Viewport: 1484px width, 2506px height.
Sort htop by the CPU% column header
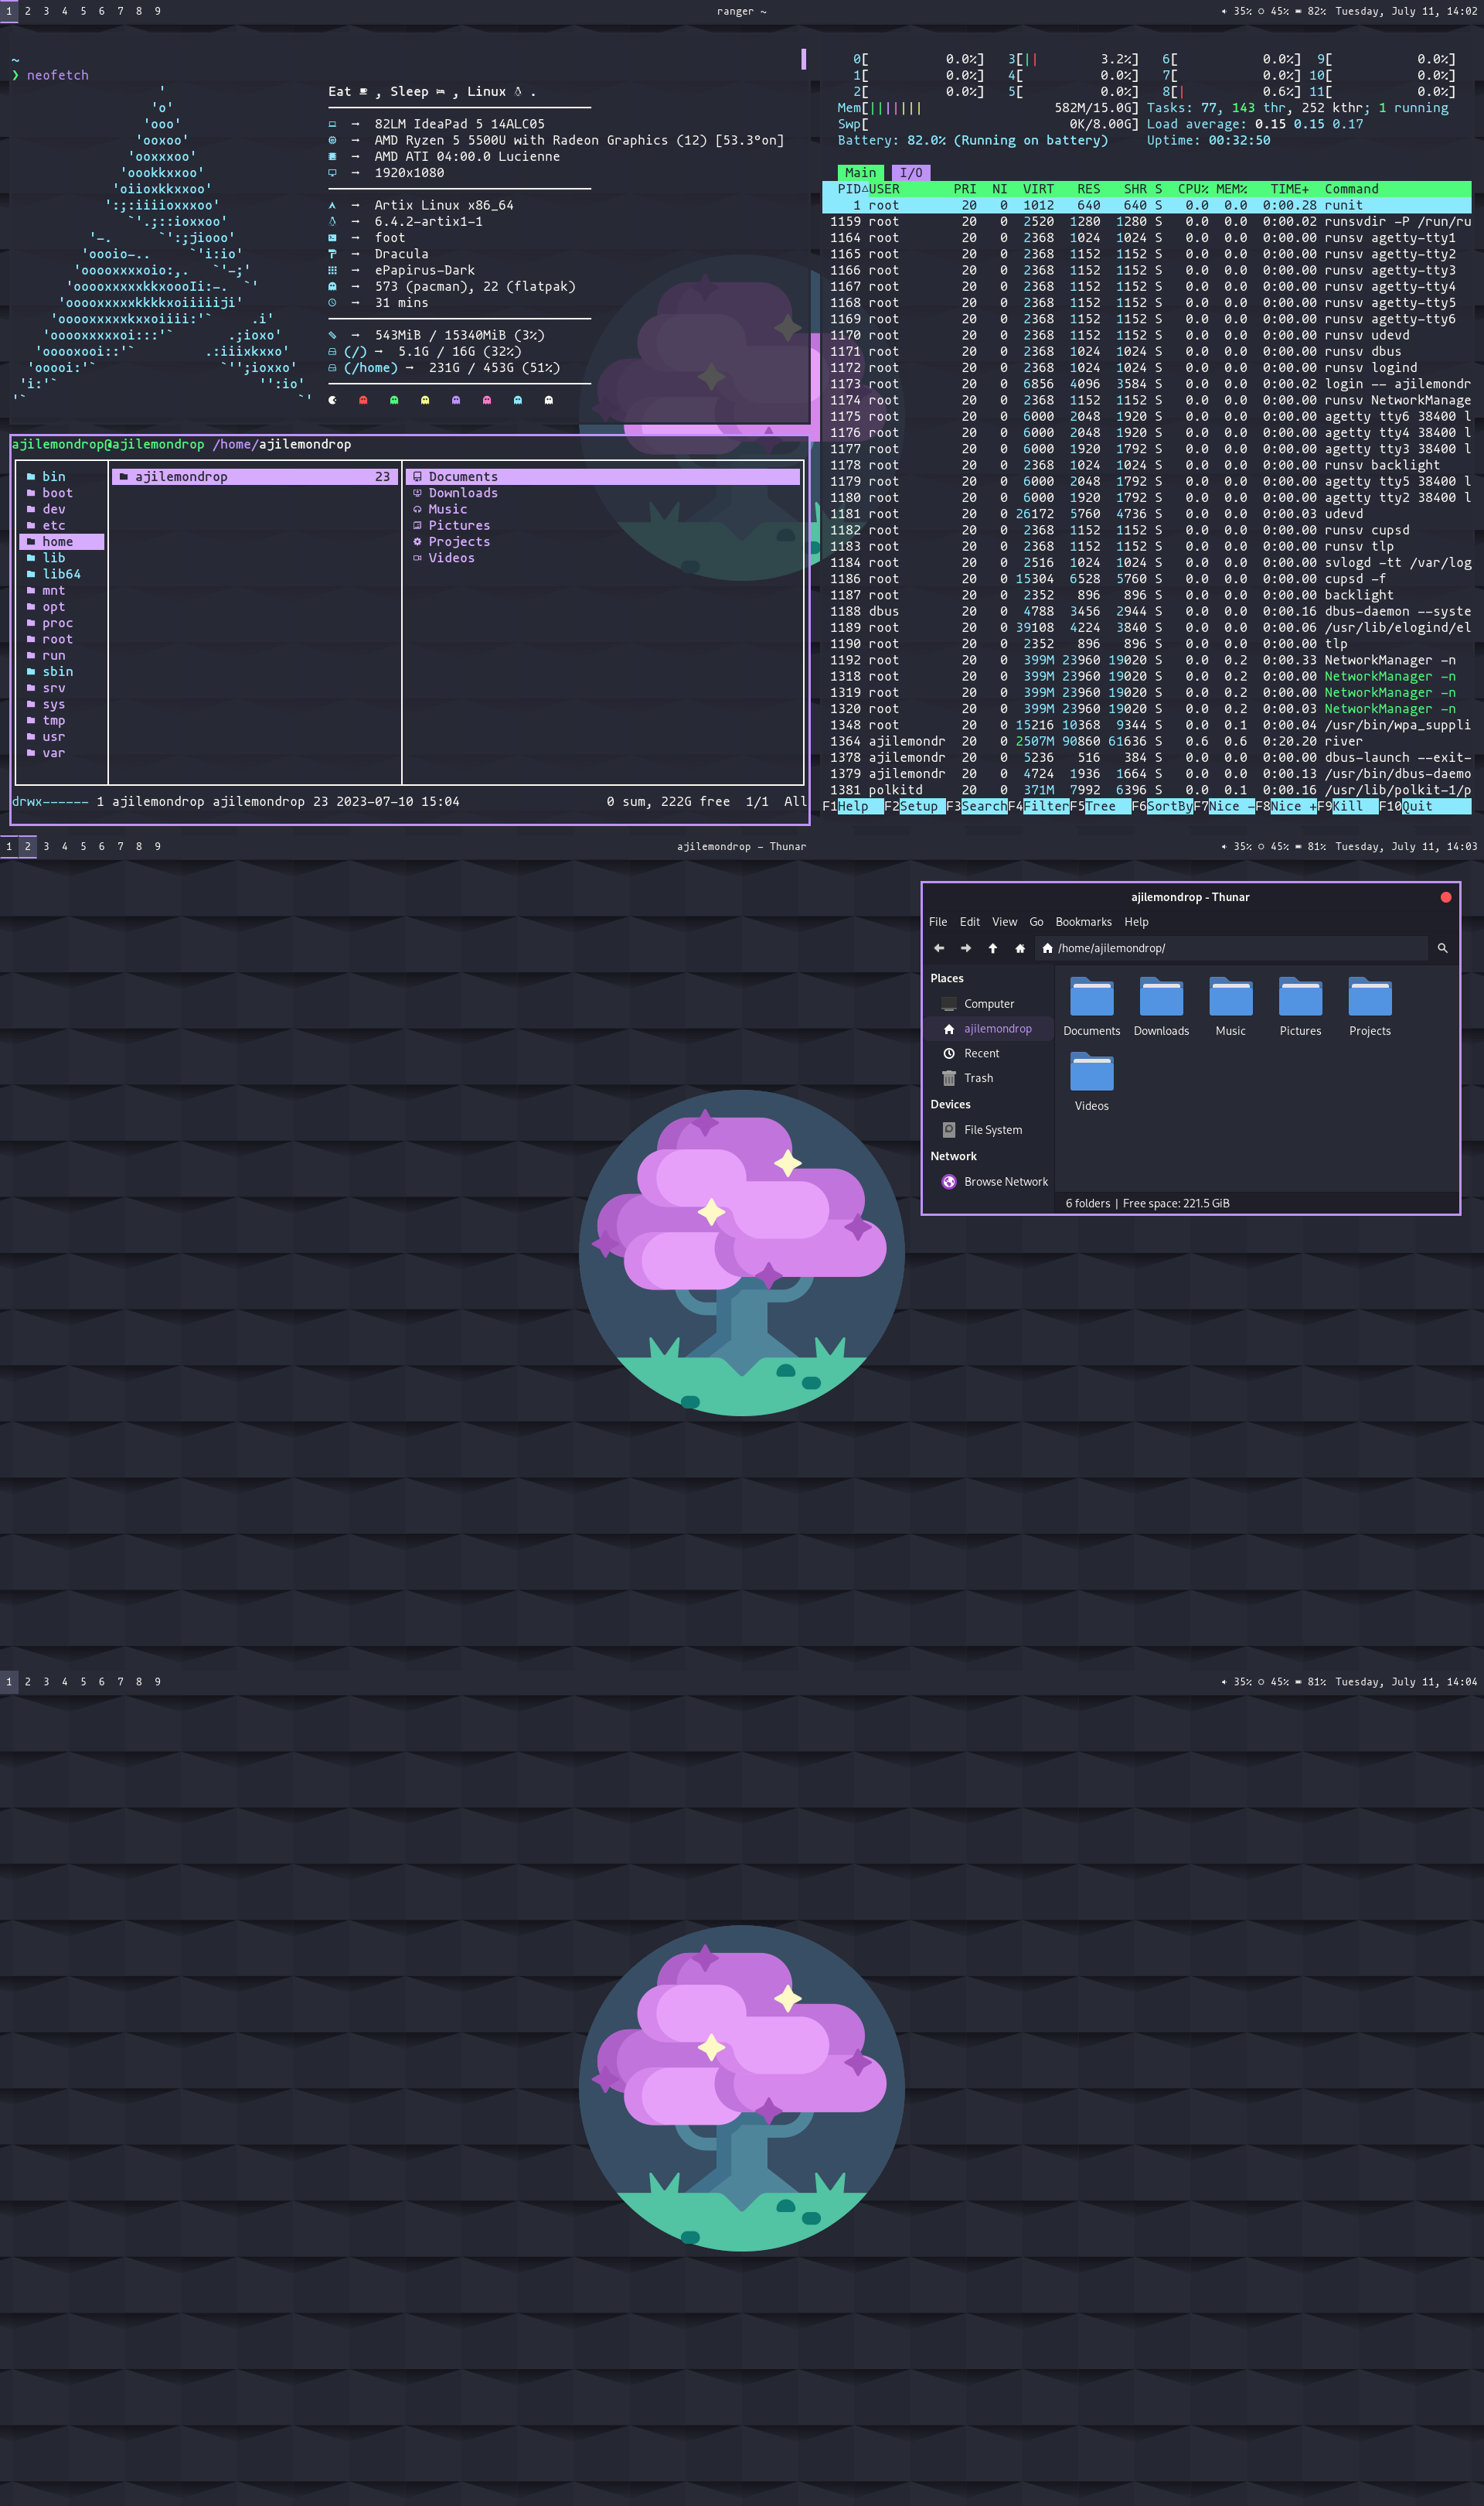click(x=1193, y=189)
